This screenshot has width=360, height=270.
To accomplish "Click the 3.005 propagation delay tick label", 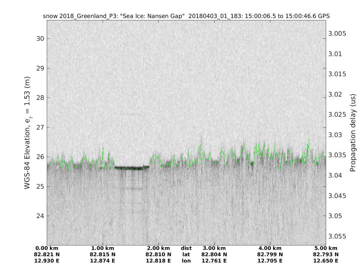I will click(337, 33).
